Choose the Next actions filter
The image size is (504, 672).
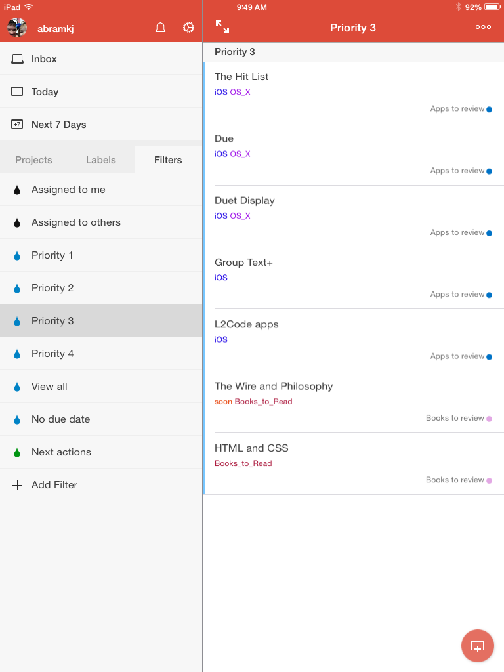61,452
